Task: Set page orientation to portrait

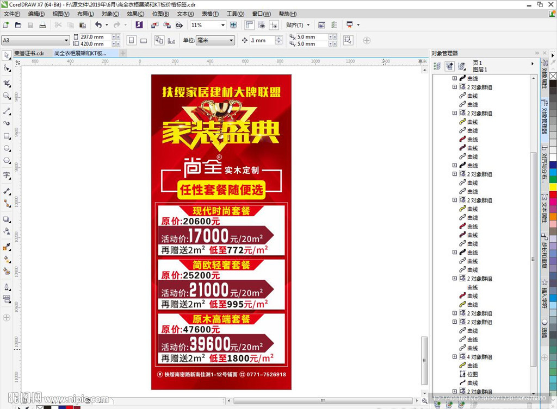Action: (x=132, y=40)
